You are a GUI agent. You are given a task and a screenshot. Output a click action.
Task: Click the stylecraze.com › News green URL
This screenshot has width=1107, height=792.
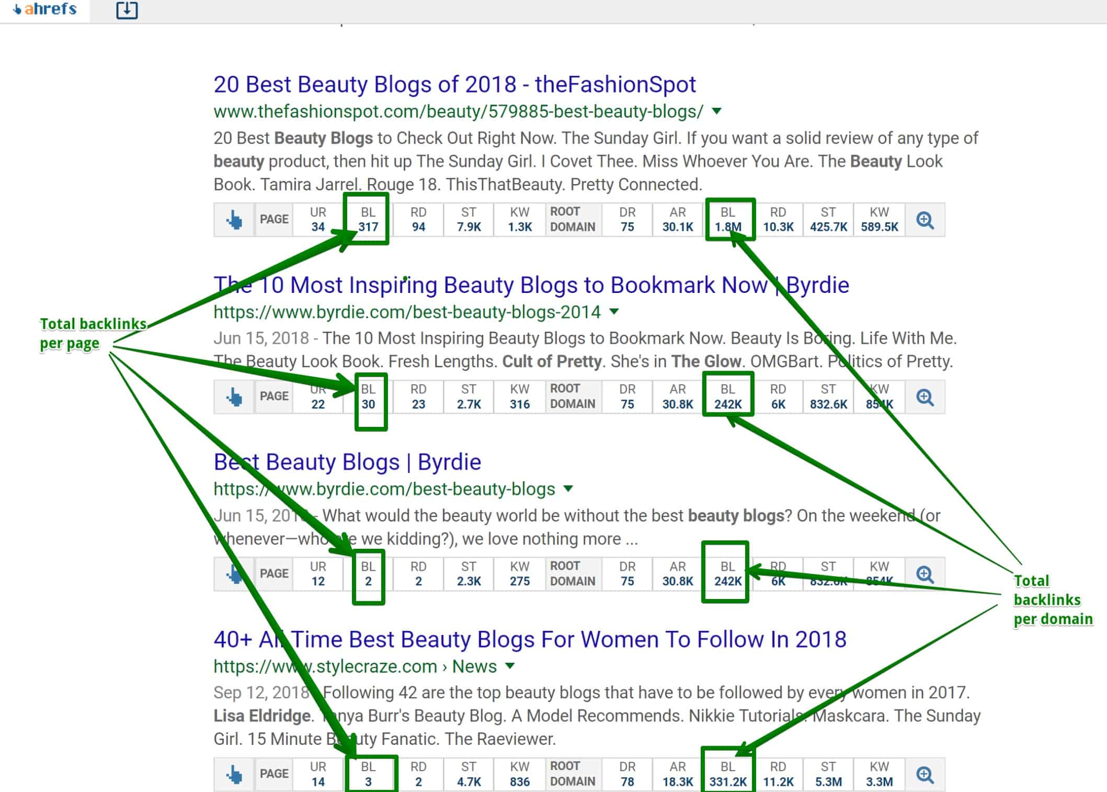pos(355,667)
